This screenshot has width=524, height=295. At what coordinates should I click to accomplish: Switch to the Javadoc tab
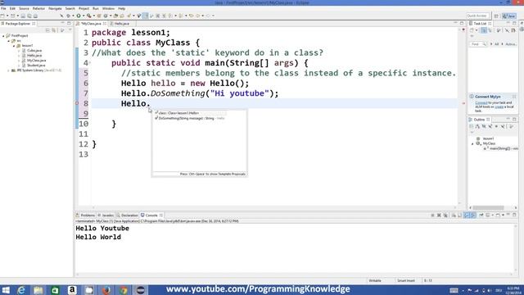106,216
